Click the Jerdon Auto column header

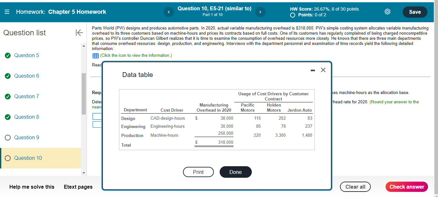(299, 110)
